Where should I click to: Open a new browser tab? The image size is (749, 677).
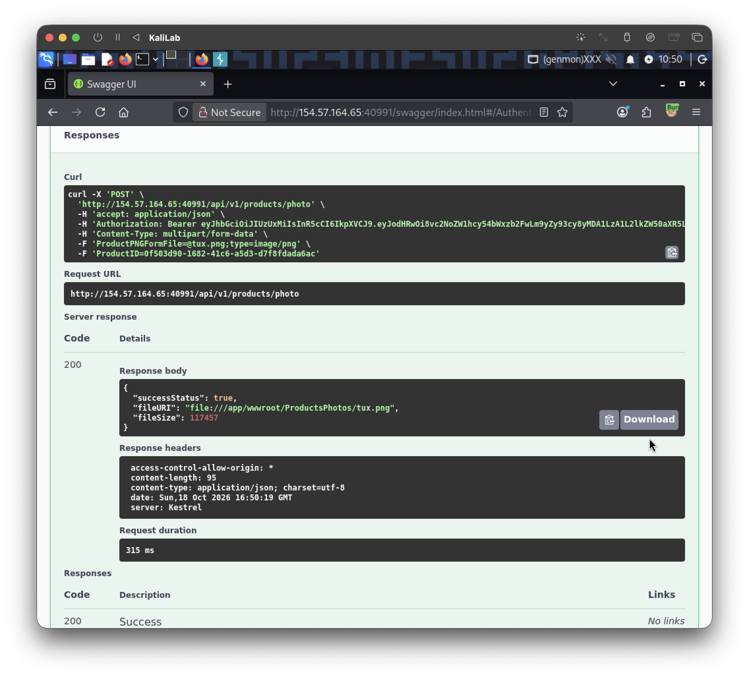(228, 84)
